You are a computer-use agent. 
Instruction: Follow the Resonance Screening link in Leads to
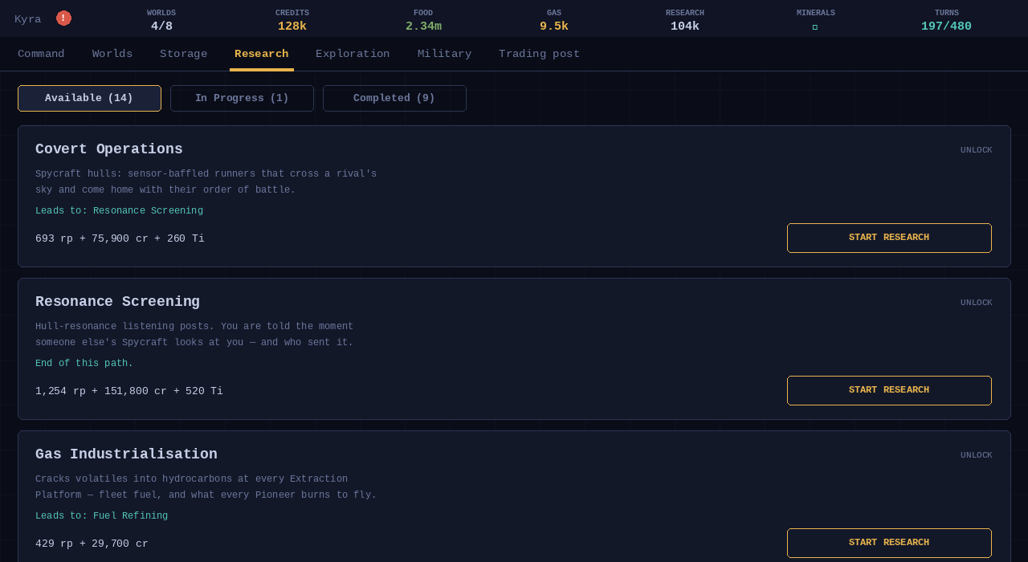[x=148, y=211]
